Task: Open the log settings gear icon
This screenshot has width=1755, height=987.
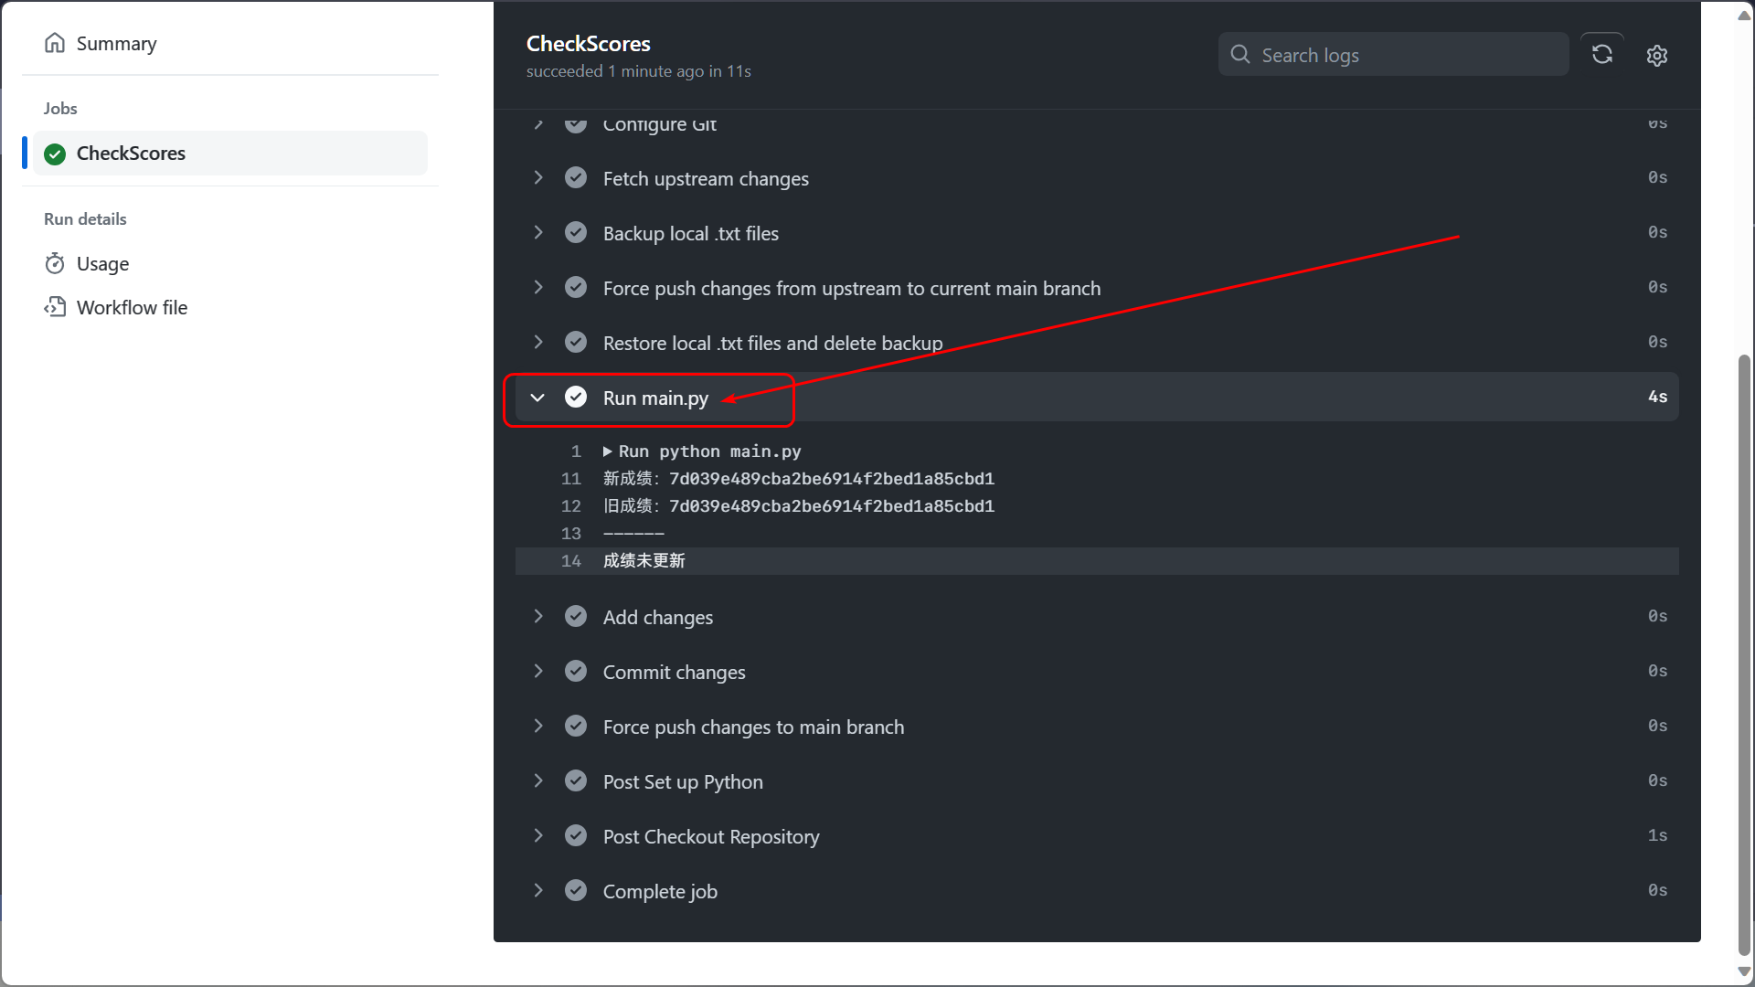Action: coord(1656,55)
